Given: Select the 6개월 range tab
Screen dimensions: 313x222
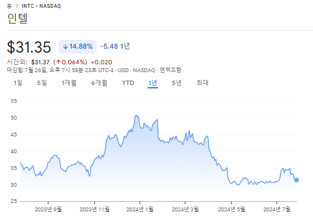Looking at the screenshot, I should tap(99, 83).
